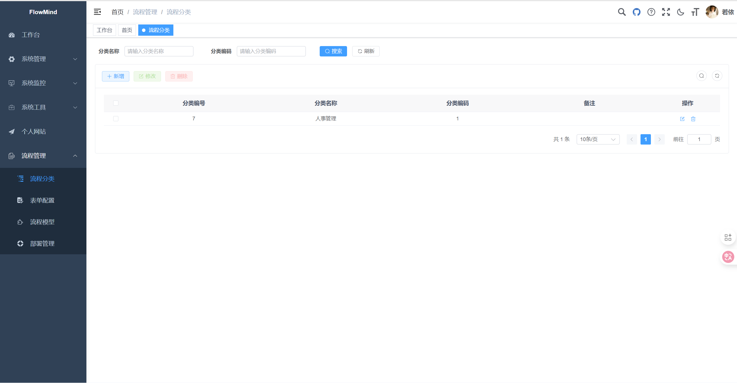Click the 新增 button
Screen dimensions: 737x383
click(x=115, y=76)
